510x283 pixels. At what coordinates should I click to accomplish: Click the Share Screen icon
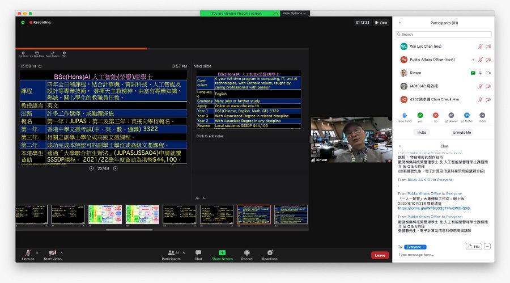222,253
